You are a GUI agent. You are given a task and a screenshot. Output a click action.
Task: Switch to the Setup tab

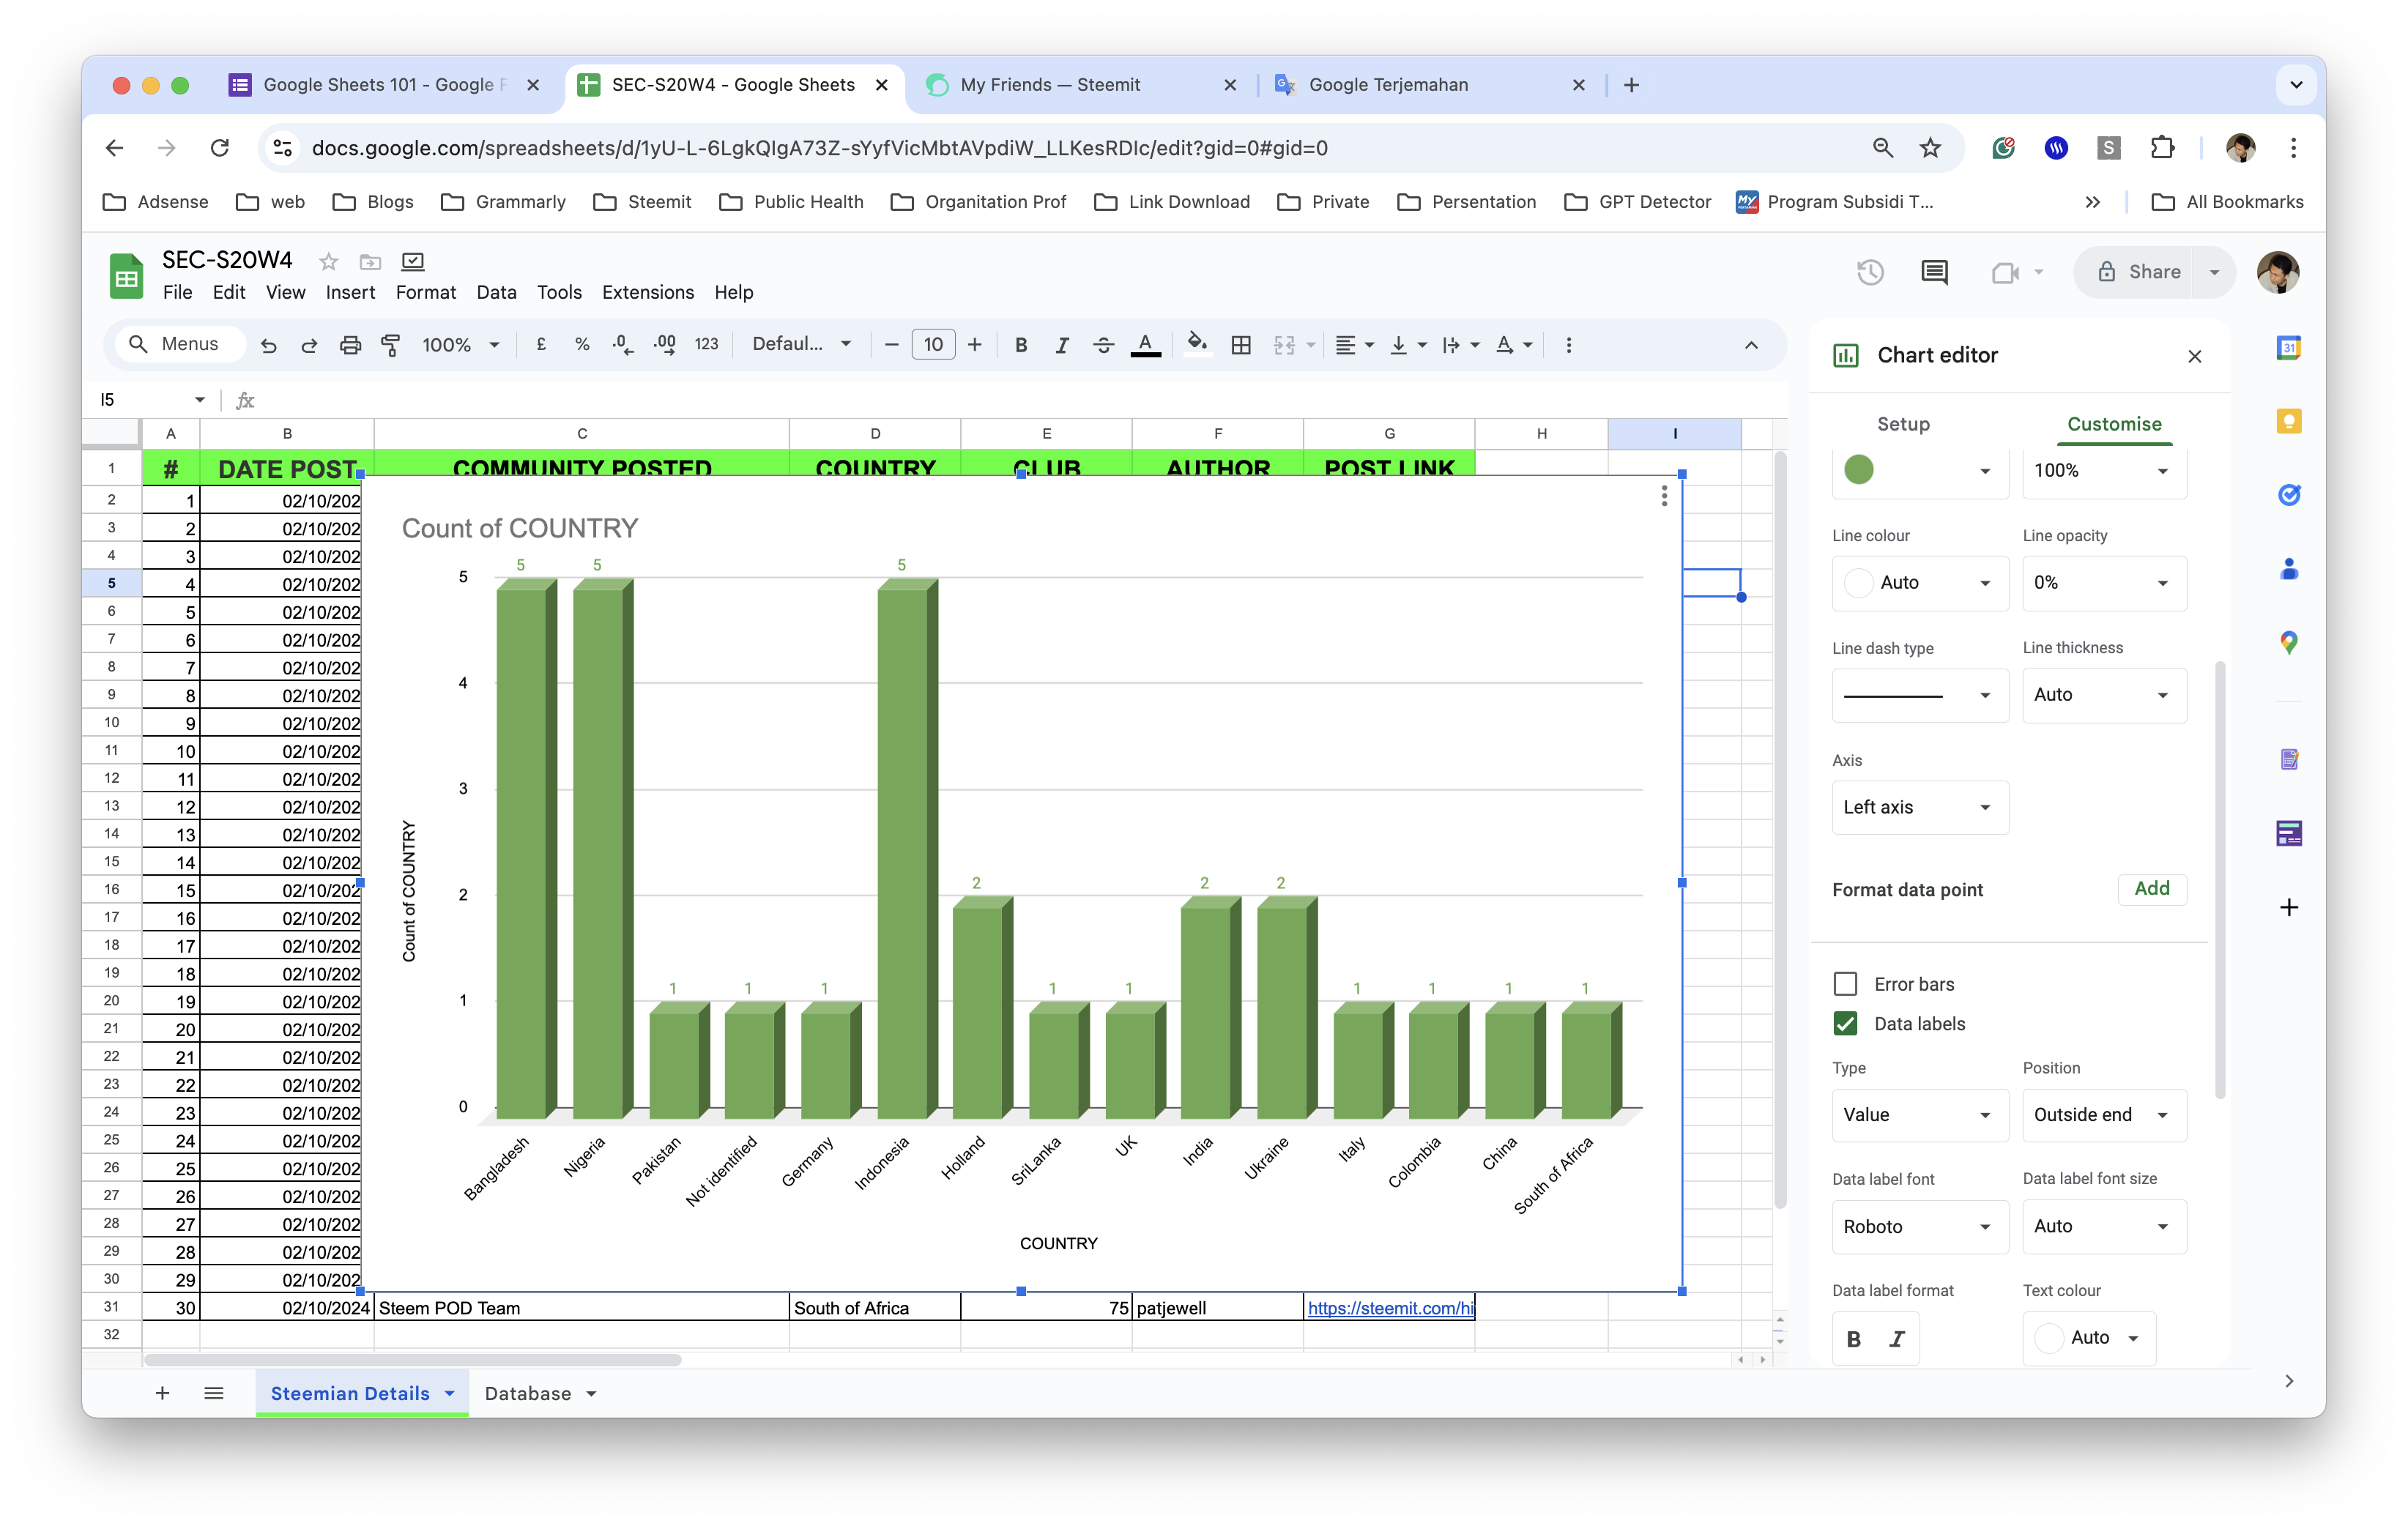(x=1903, y=424)
